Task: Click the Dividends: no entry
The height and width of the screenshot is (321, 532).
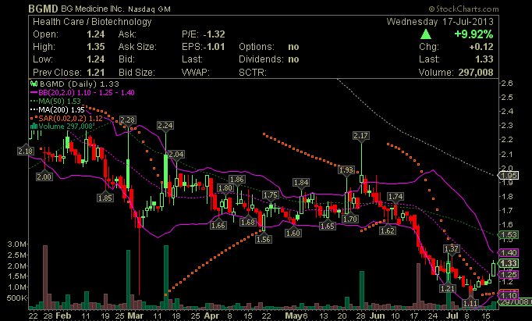Action: pyautogui.click(x=268, y=59)
